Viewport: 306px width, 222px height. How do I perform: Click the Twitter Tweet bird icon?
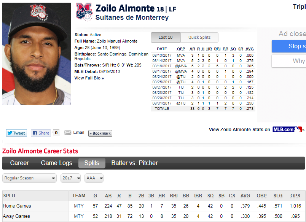click(x=10, y=133)
